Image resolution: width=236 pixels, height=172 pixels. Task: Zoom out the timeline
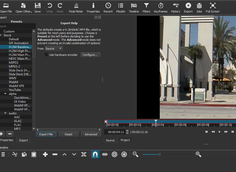[x=136, y=154]
